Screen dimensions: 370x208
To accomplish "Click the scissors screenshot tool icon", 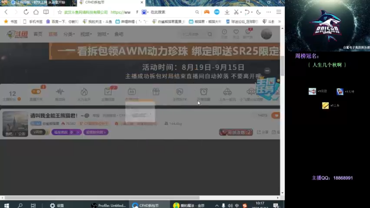I will coord(236,12).
